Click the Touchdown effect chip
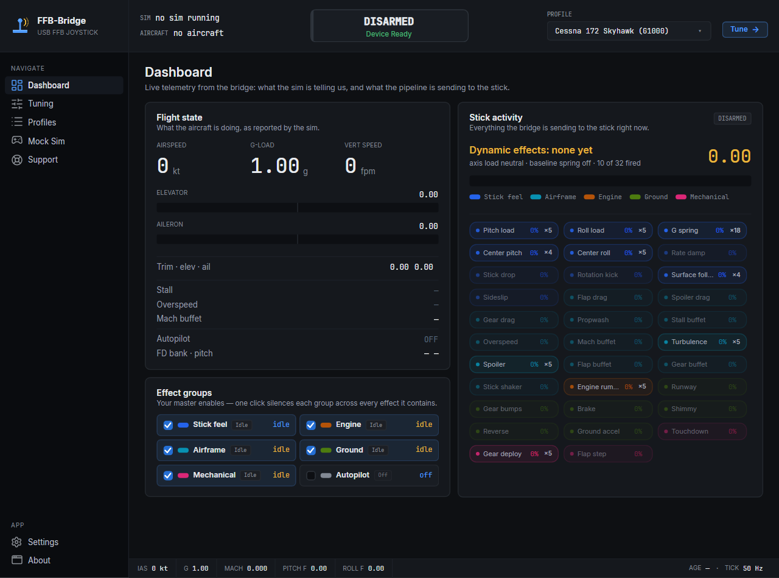 click(x=702, y=431)
